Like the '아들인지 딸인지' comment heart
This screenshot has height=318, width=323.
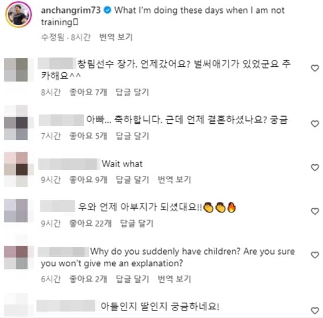point(315,310)
